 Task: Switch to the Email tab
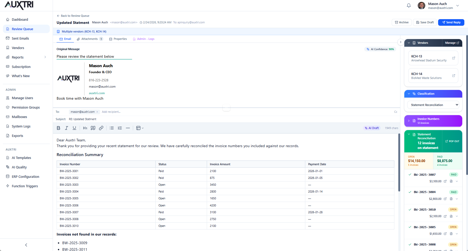[x=65, y=39]
